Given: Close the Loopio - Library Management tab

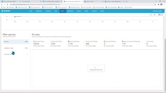Looking at the screenshot, I should (x=123, y=2).
